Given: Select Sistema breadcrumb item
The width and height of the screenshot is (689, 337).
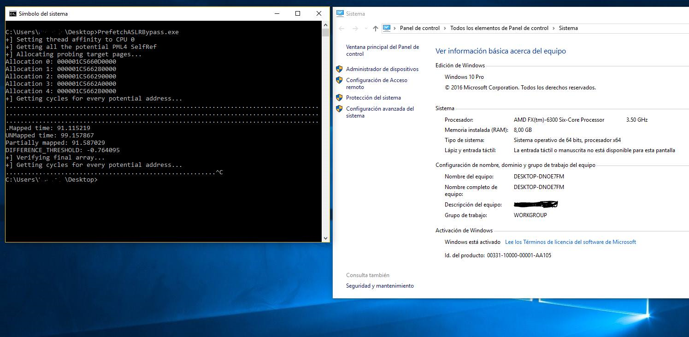Looking at the screenshot, I should click(x=568, y=28).
